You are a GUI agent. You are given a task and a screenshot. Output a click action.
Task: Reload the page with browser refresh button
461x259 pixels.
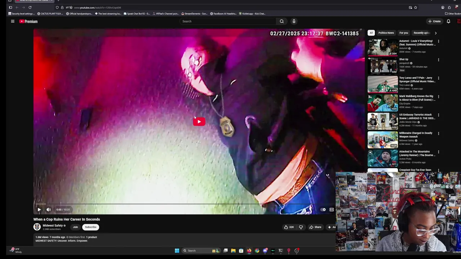click(30, 7)
